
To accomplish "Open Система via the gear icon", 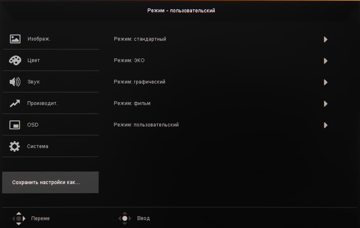I will point(14,146).
